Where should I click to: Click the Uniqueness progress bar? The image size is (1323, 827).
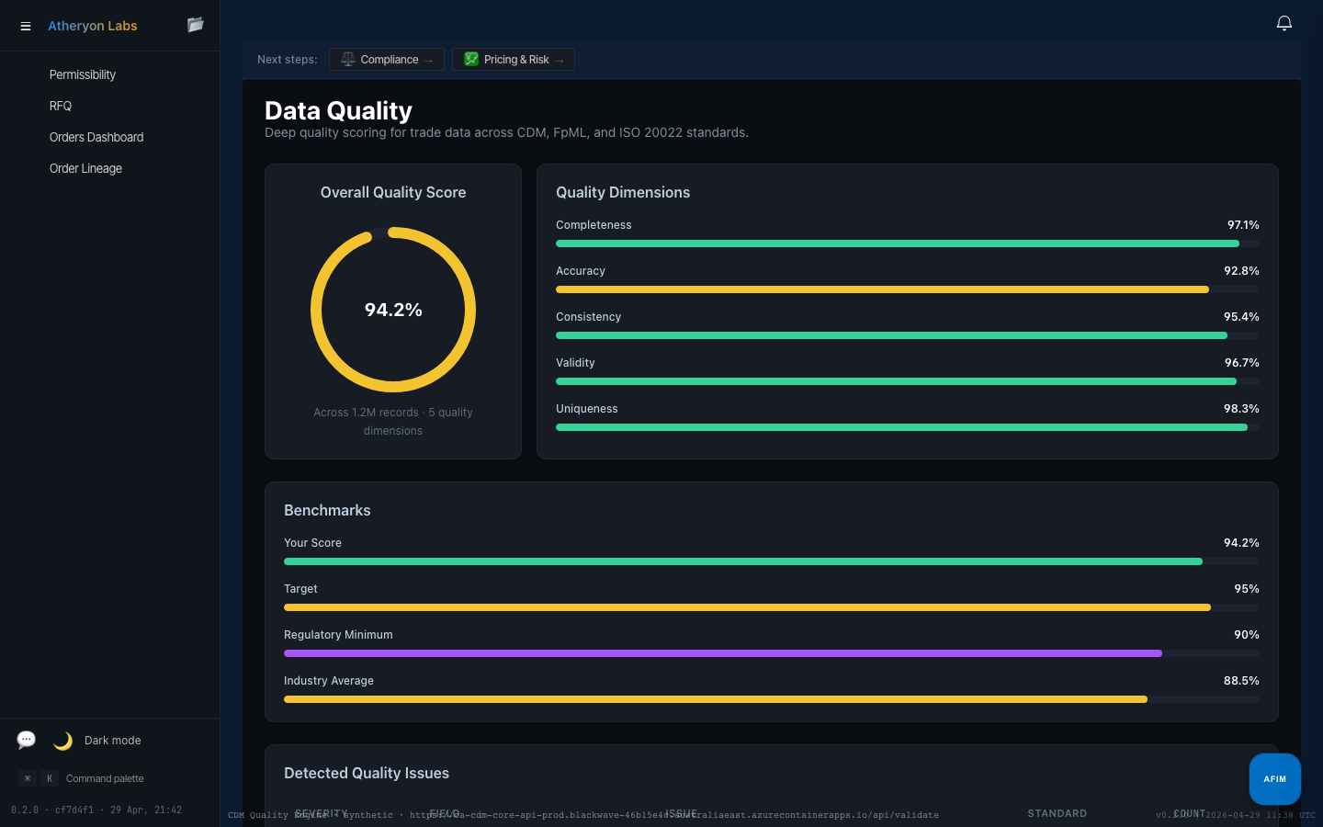(x=908, y=427)
